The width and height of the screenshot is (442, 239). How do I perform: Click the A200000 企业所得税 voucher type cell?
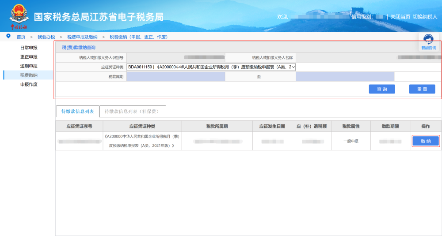(142, 141)
